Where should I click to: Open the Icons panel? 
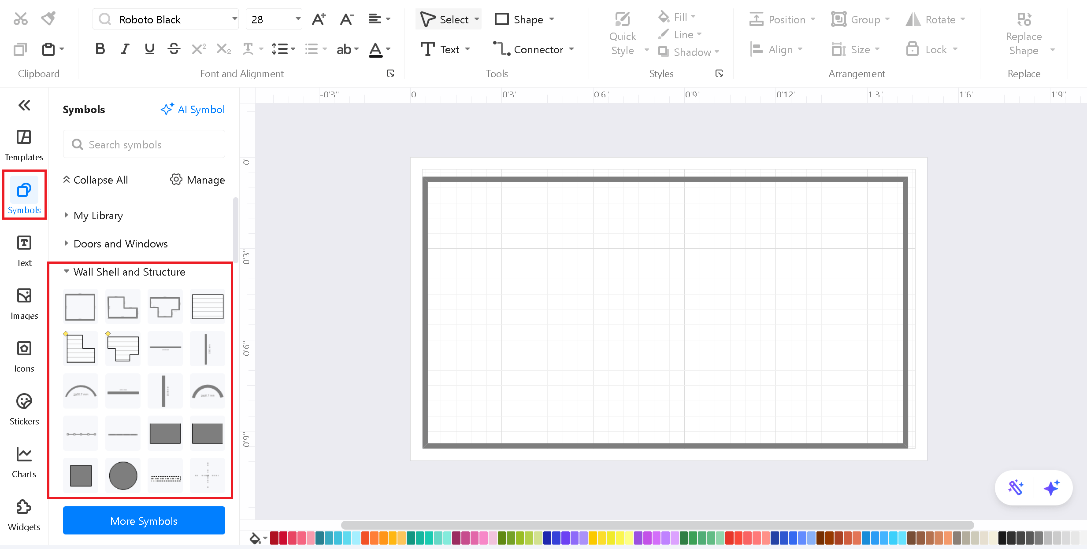pos(24,357)
